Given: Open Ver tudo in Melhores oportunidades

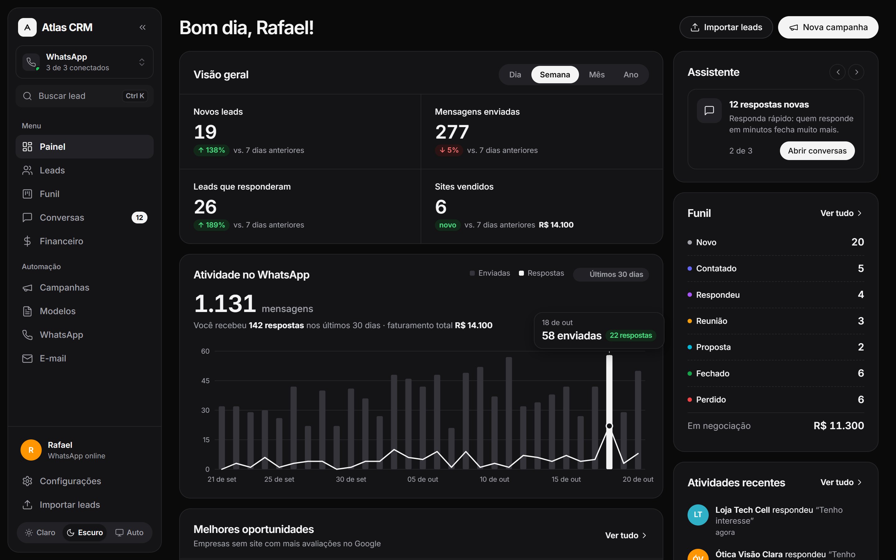Looking at the screenshot, I should click(626, 535).
